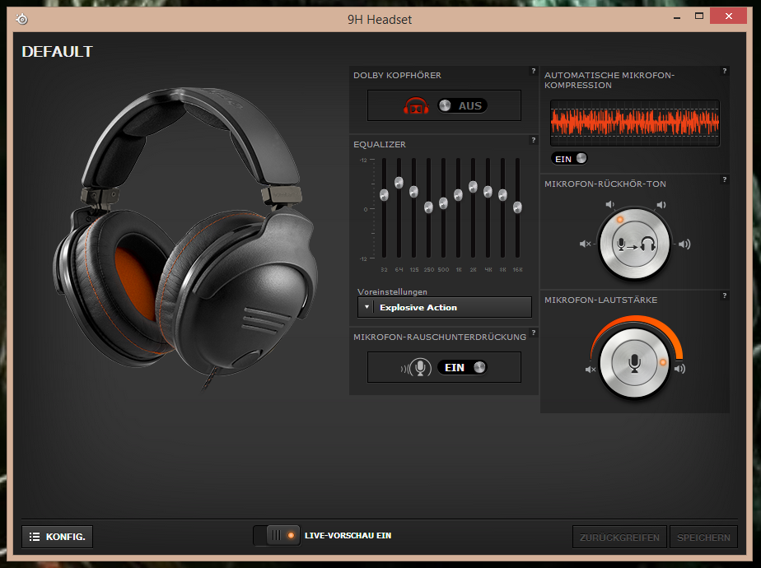Close the 9H Headset window
The image size is (761, 568).
[x=729, y=16]
